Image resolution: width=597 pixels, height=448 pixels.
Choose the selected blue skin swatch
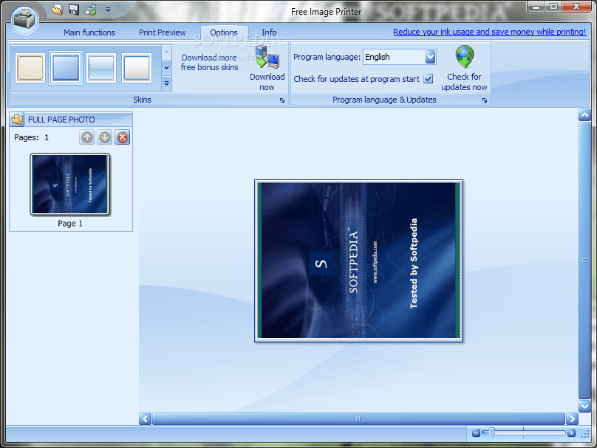point(66,68)
